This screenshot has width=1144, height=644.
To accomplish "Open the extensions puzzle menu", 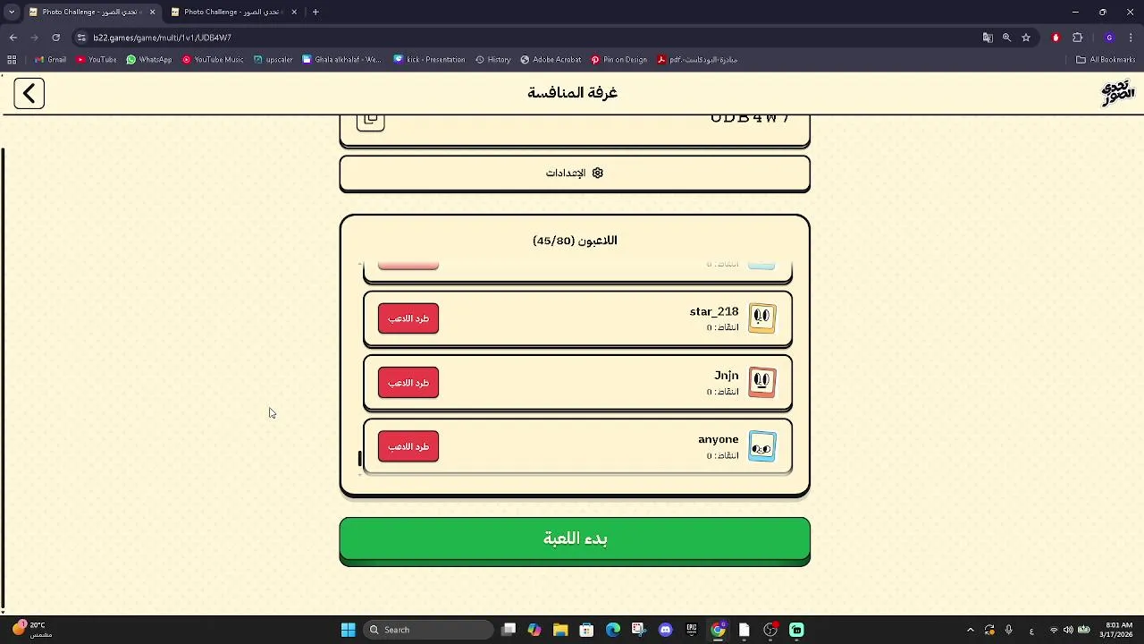I will [1077, 38].
